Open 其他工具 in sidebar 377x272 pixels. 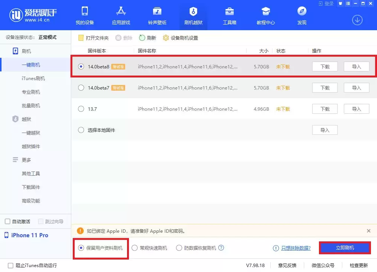(31, 173)
